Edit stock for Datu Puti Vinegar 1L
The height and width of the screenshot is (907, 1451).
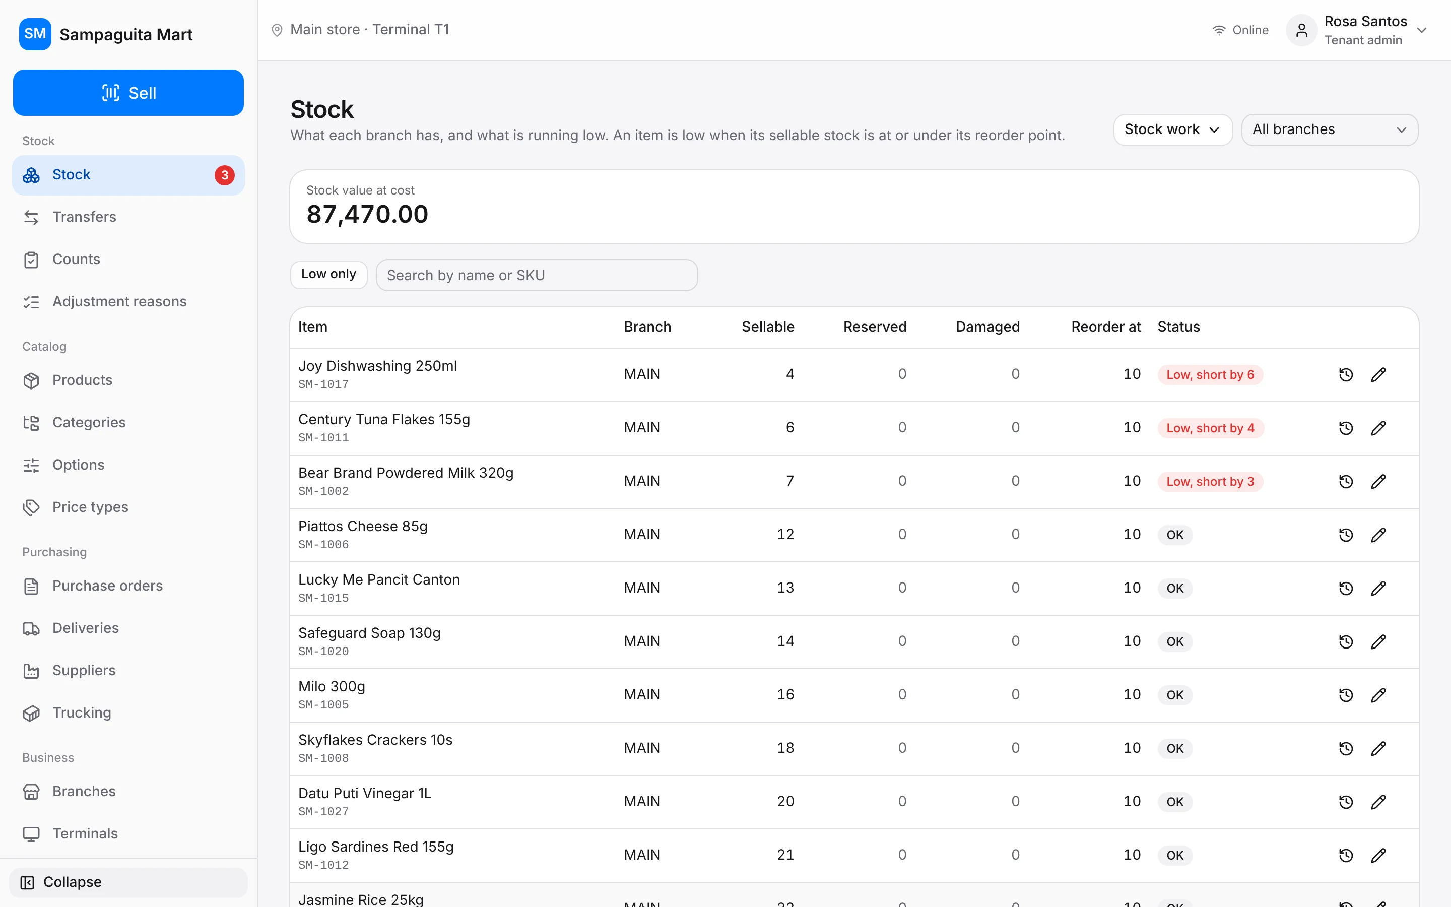[x=1378, y=802]
